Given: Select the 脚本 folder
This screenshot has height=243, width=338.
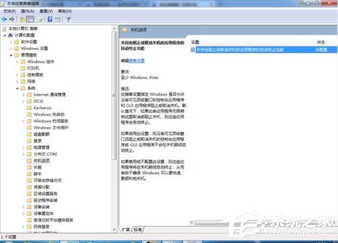Looking at the screenshot, I should pyautogui.click(x=37, y=174).
